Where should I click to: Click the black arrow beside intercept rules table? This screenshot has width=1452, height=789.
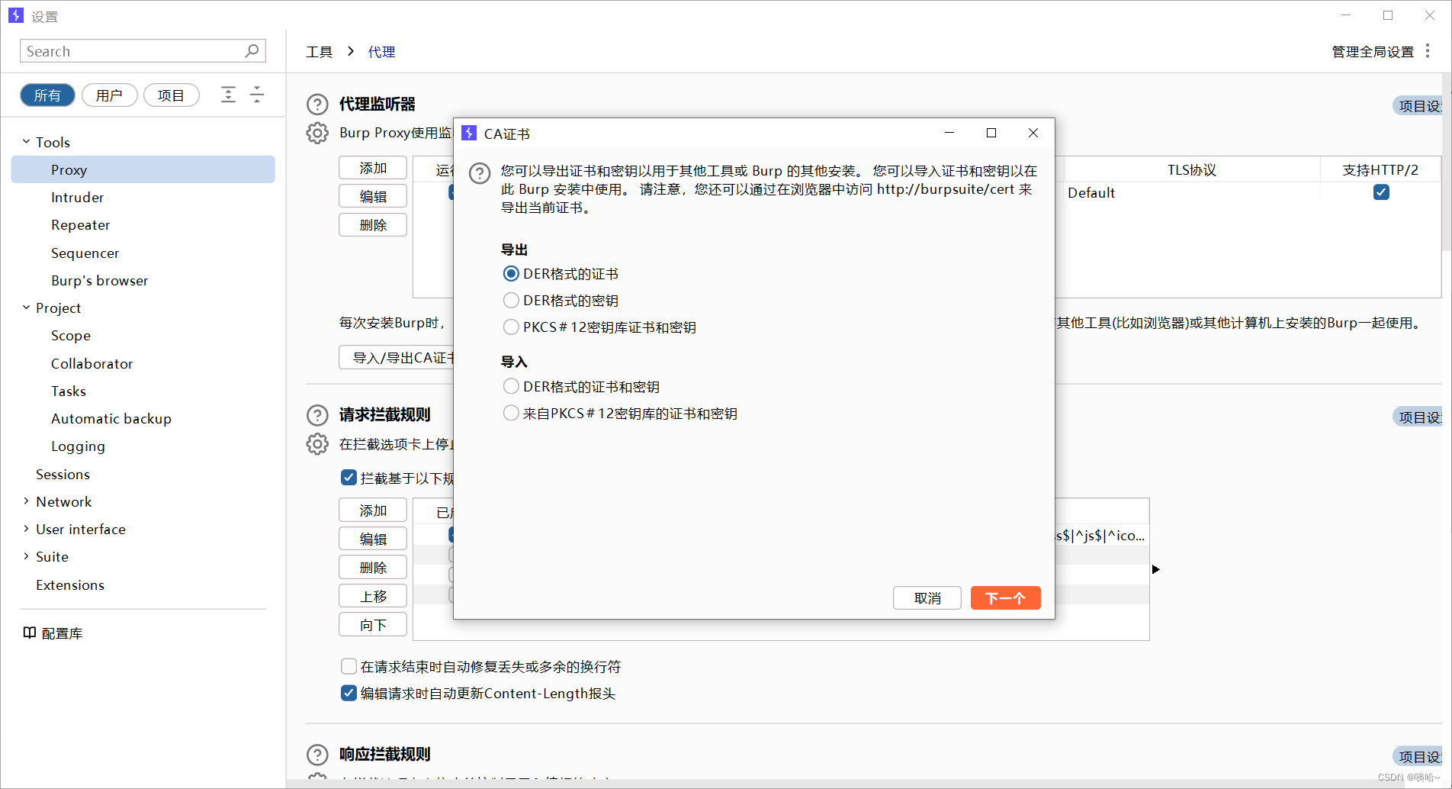click(1156, 569)
